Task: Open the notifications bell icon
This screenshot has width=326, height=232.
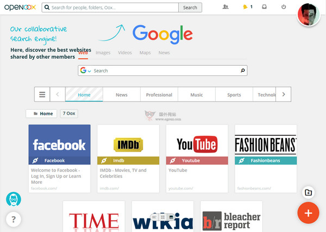Action: point(245,7)
